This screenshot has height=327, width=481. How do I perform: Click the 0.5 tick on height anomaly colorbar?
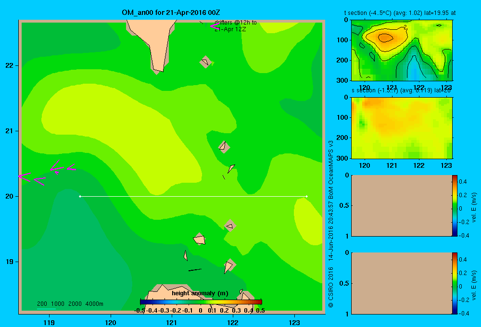coord(260,311)
